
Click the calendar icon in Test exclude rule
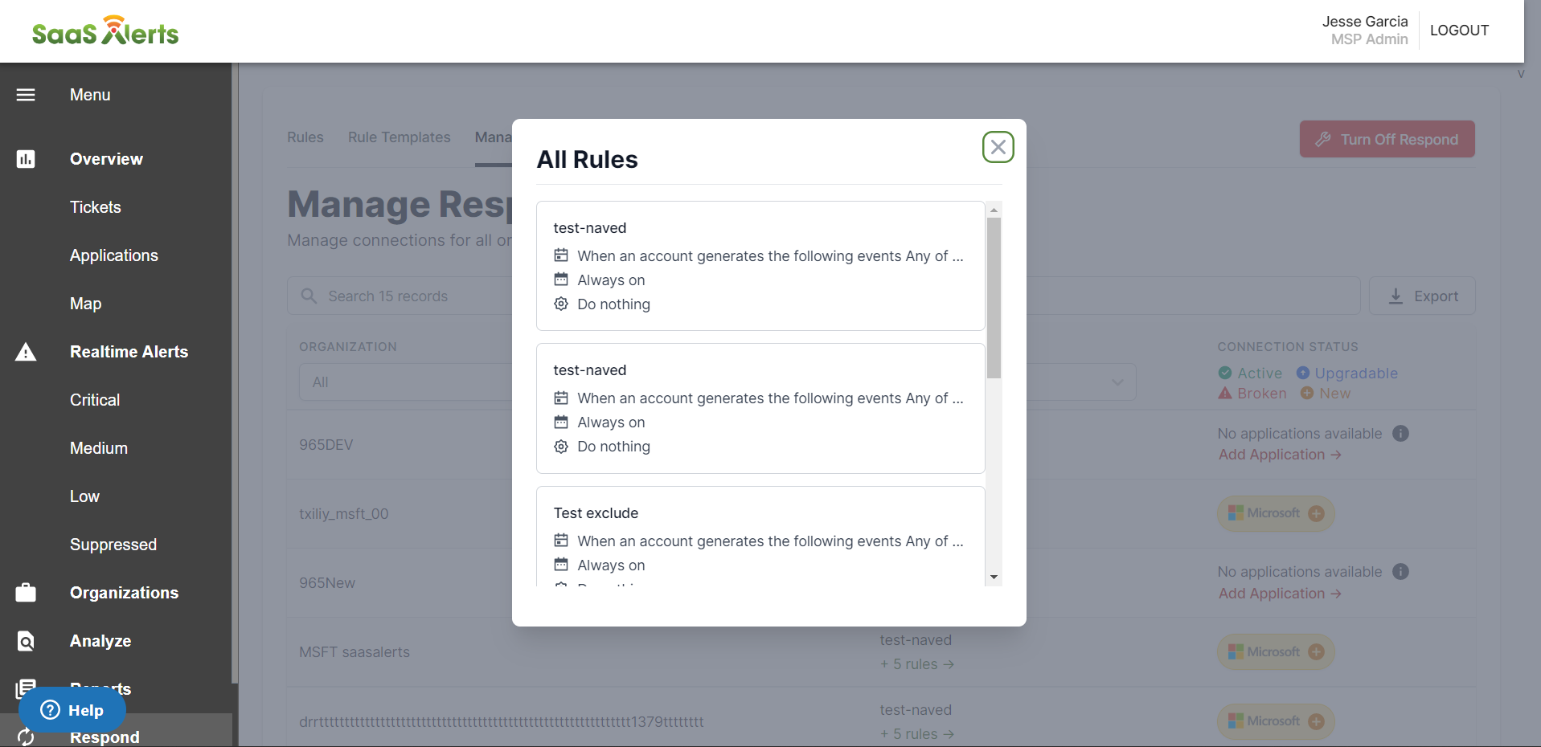[x=561, y=565]
